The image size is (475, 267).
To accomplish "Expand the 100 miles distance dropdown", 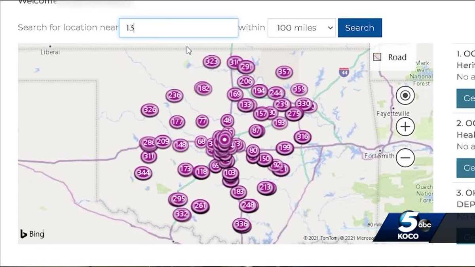I will [x=301, y=28].
